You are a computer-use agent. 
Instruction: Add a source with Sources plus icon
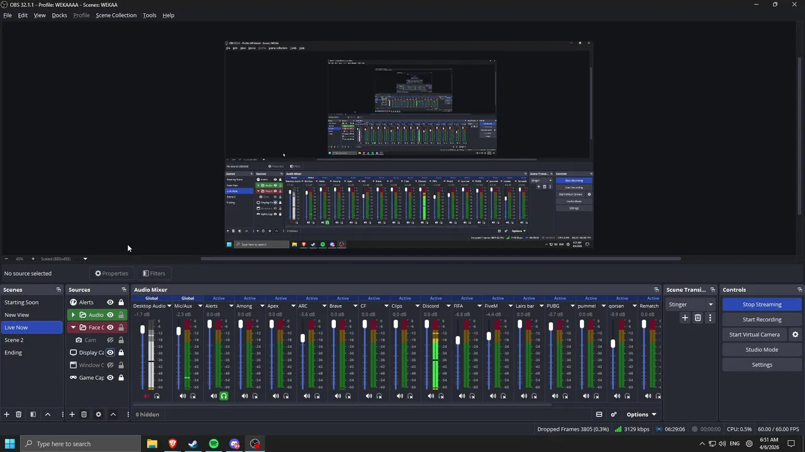tap(72, 414)
